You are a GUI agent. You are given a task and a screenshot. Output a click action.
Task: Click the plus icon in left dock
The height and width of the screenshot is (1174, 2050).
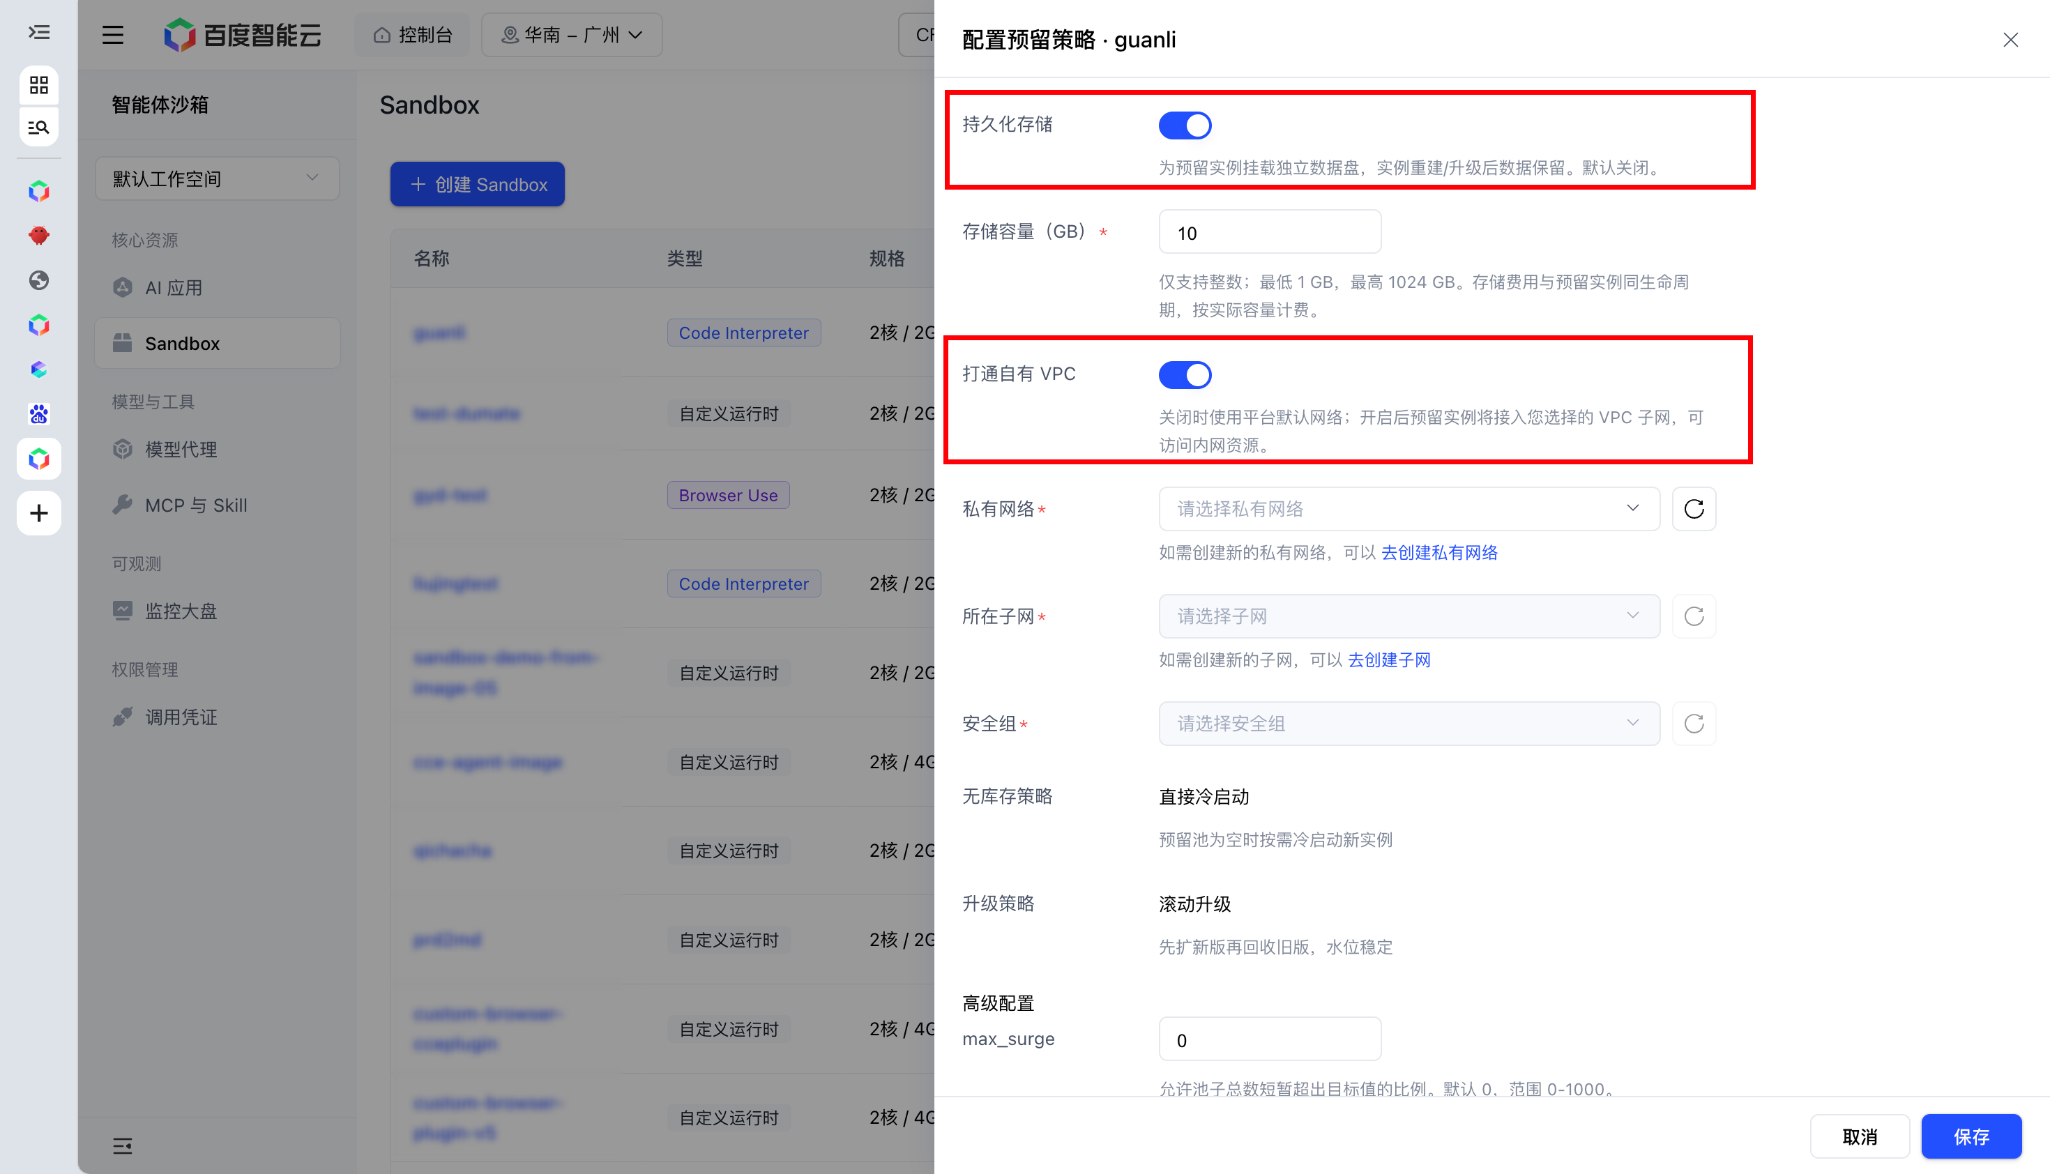coord(39,513)
